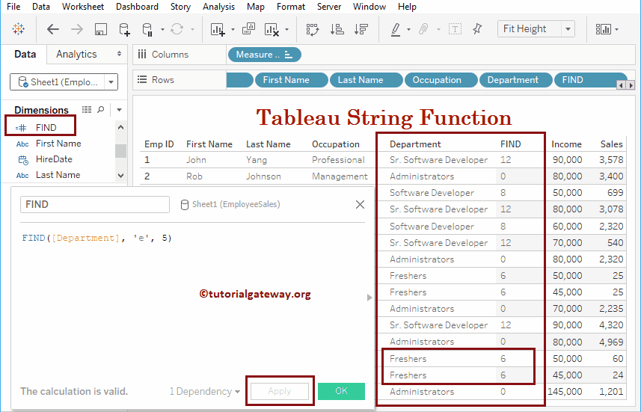
Task: Click the calculation name field FIND
Action: [x=95, y=204]
